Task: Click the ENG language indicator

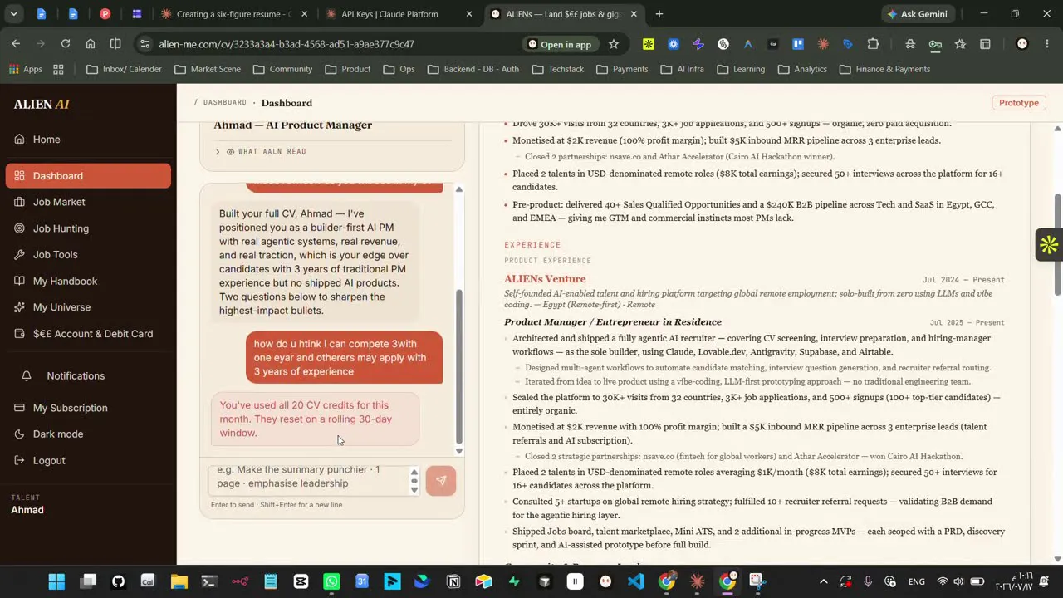Action: point(917,581)
